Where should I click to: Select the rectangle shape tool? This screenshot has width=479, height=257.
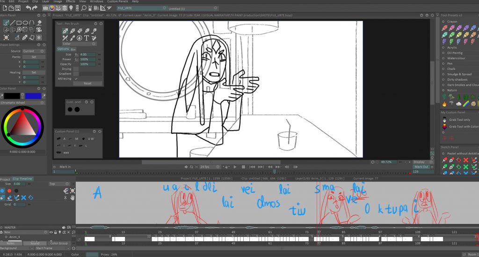click(x=19, y=22)
